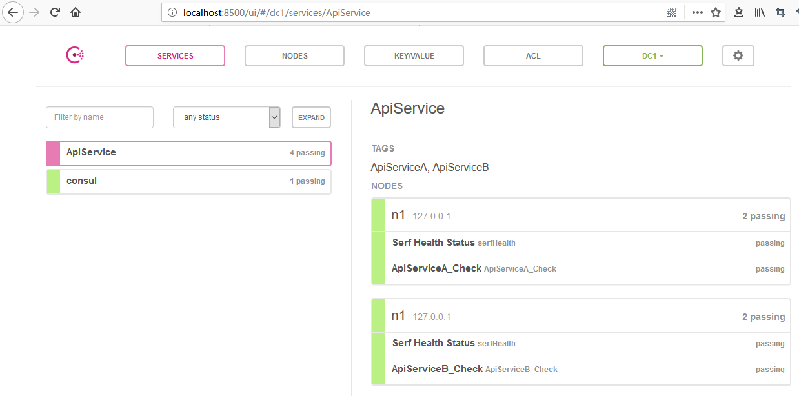Go back with browser back arrow

[x=12, y=12]
